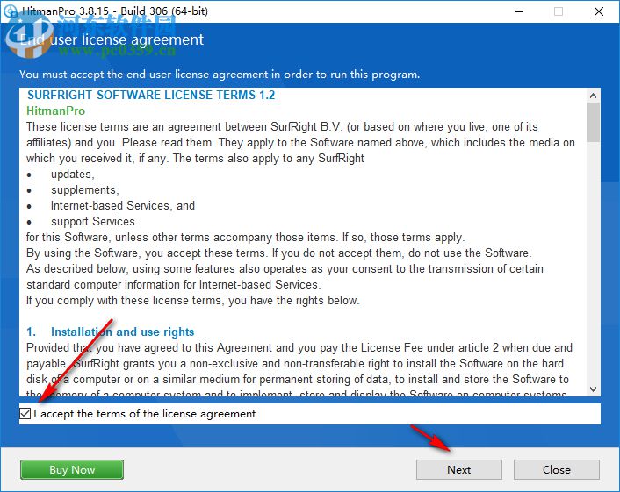Click the 'Installation and use rights' heading
Image resolution: width=620 pixels, height=492 pixels.
tap(122, 332)
